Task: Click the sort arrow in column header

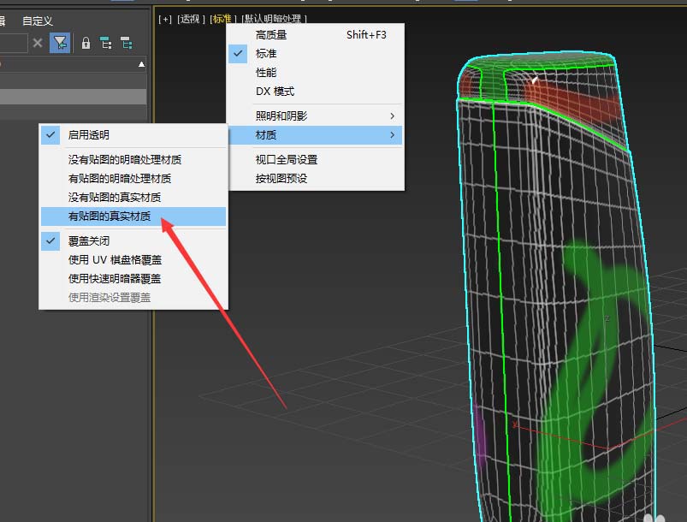Action: pos(141,64)
